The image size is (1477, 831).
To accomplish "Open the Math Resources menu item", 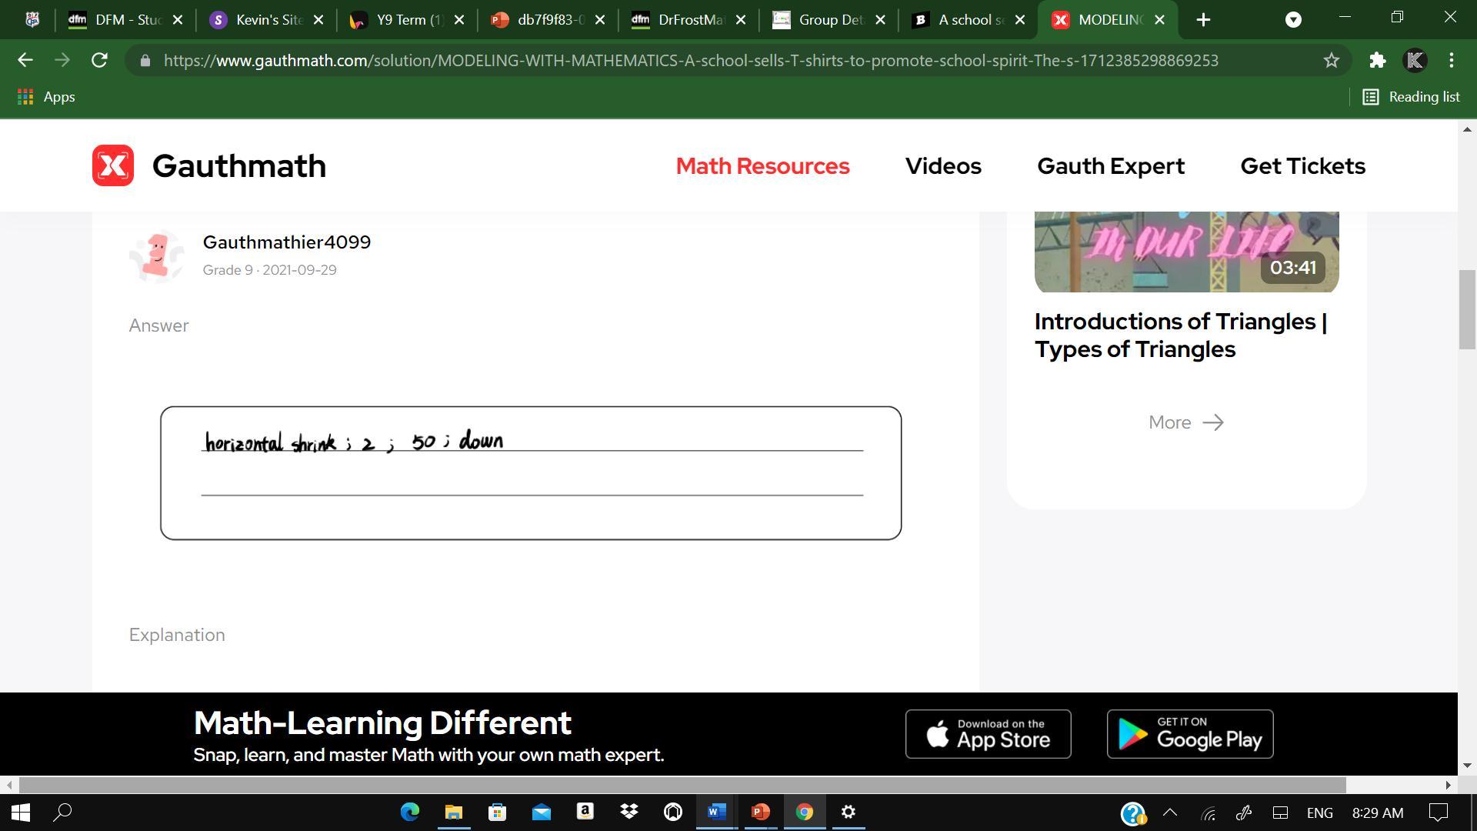I will (x=762, y=166).
